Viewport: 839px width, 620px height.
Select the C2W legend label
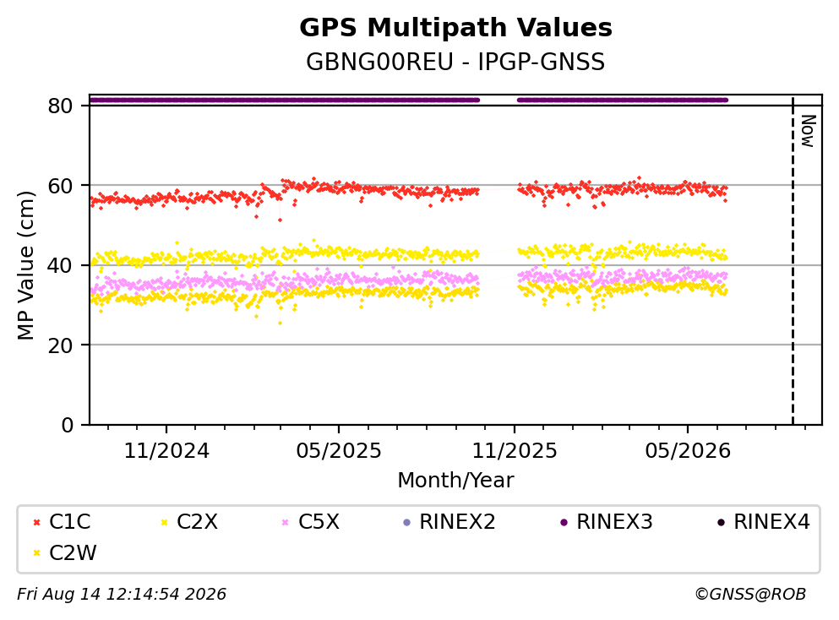[x=73, y=552]
